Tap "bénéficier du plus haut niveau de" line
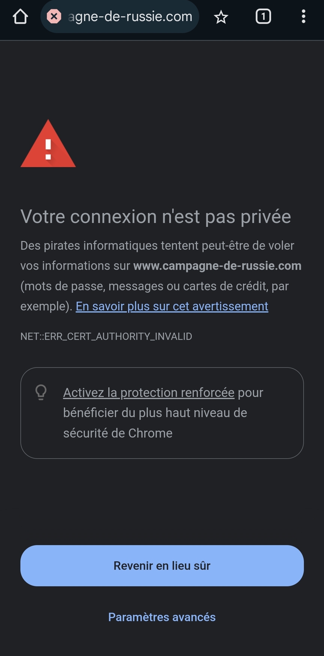The width and height of the screenshot is (324, 656). [155, 413]
